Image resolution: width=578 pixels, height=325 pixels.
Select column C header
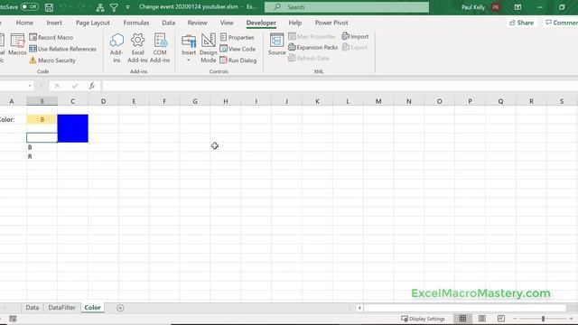click(x=72, y=101)
